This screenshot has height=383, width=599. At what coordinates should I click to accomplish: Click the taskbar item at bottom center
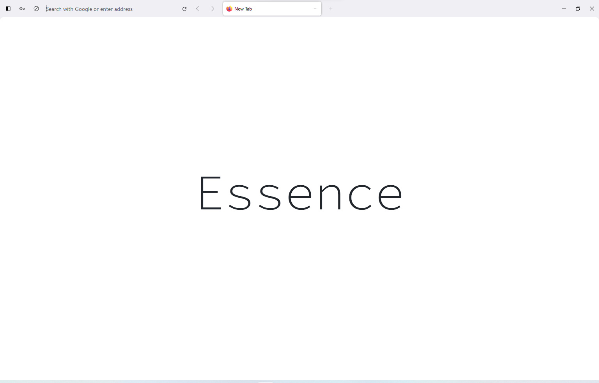(x=265, y=381)
